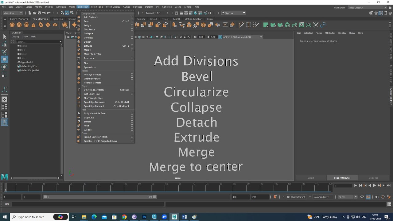Activate the Scale tool in the toolbox

pyautogui.click(x=5, y=75)
